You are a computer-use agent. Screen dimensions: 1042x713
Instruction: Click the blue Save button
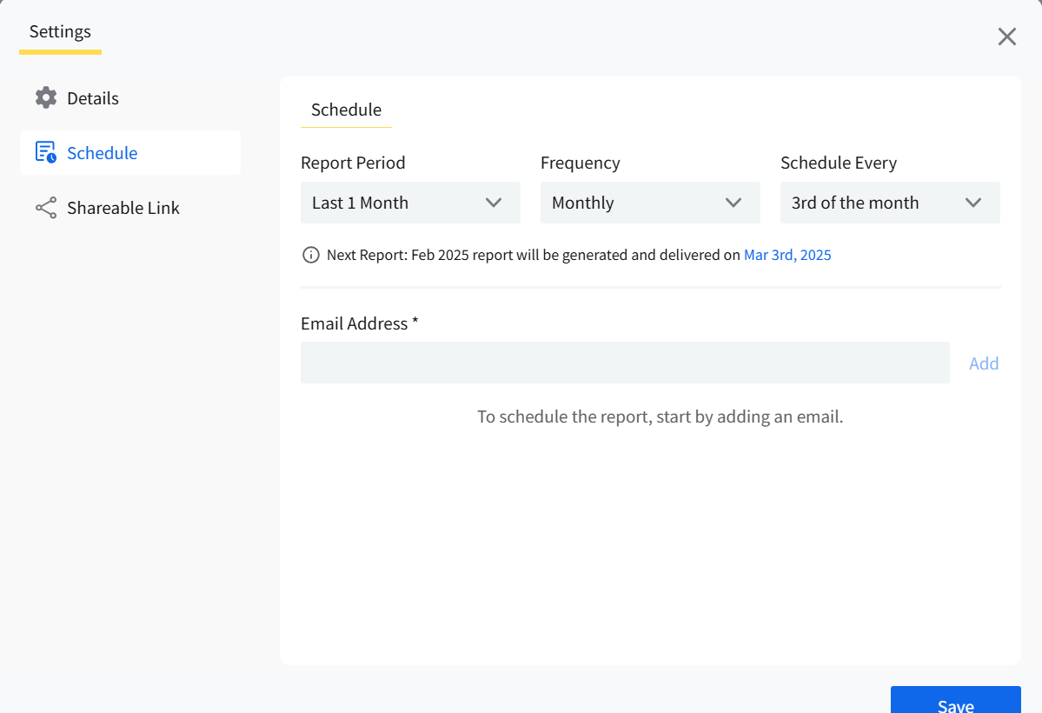pyautogui.click(x=955, y=702)
